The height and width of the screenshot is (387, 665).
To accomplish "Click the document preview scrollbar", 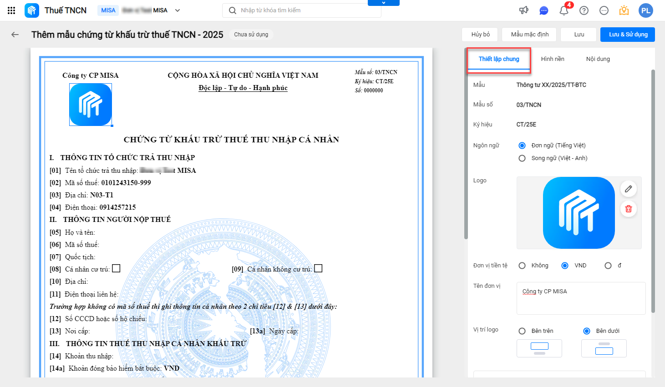I will (x=466, y=143).
